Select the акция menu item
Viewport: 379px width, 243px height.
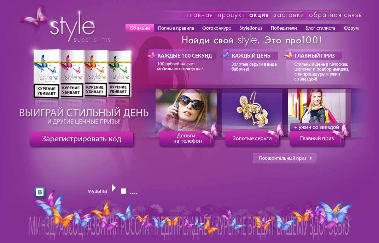click(x=259, y=15)
